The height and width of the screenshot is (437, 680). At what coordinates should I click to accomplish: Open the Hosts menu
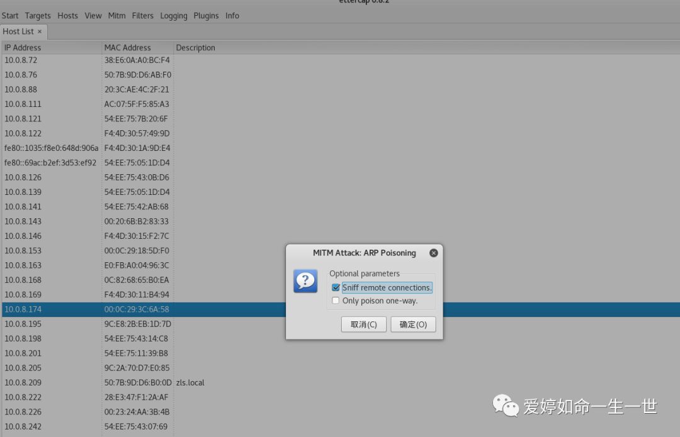point(67,16)
